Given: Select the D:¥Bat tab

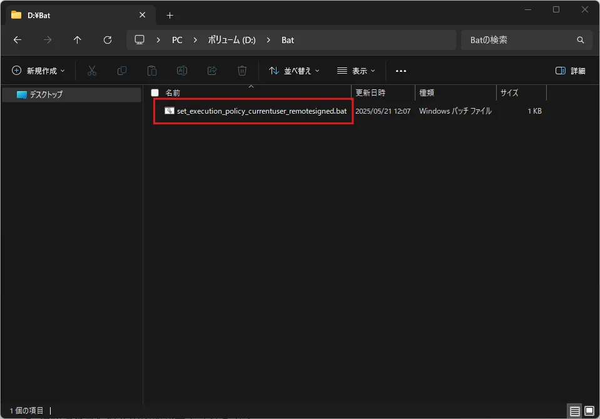Looking at the screenshot, I should tap(80, 15).
